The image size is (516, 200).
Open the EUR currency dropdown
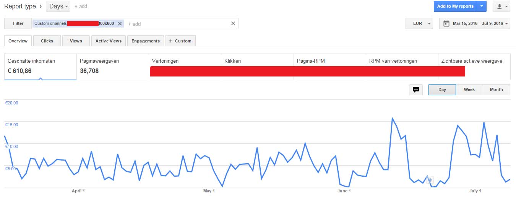[419, 24]
